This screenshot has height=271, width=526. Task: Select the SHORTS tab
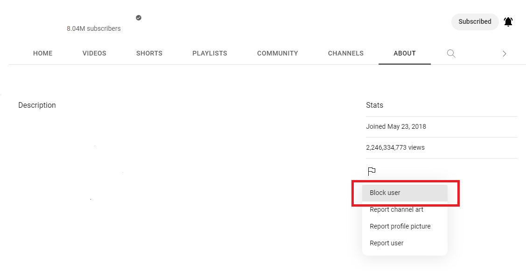click(149, 53)
